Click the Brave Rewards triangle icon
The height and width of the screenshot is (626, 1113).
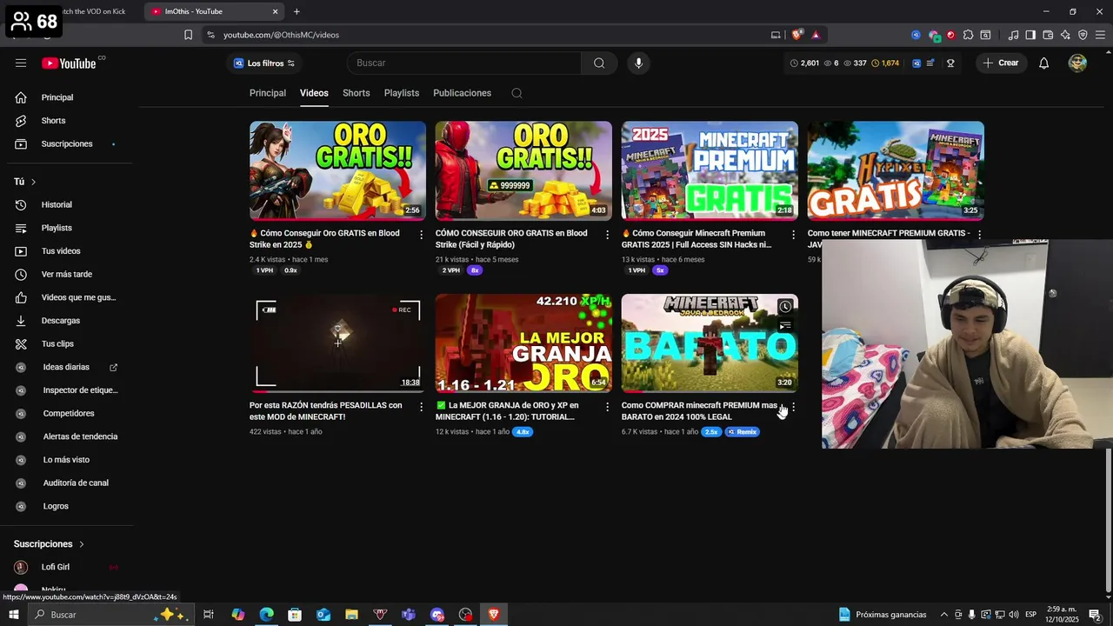pyautogui.click(x=816, y=35)
